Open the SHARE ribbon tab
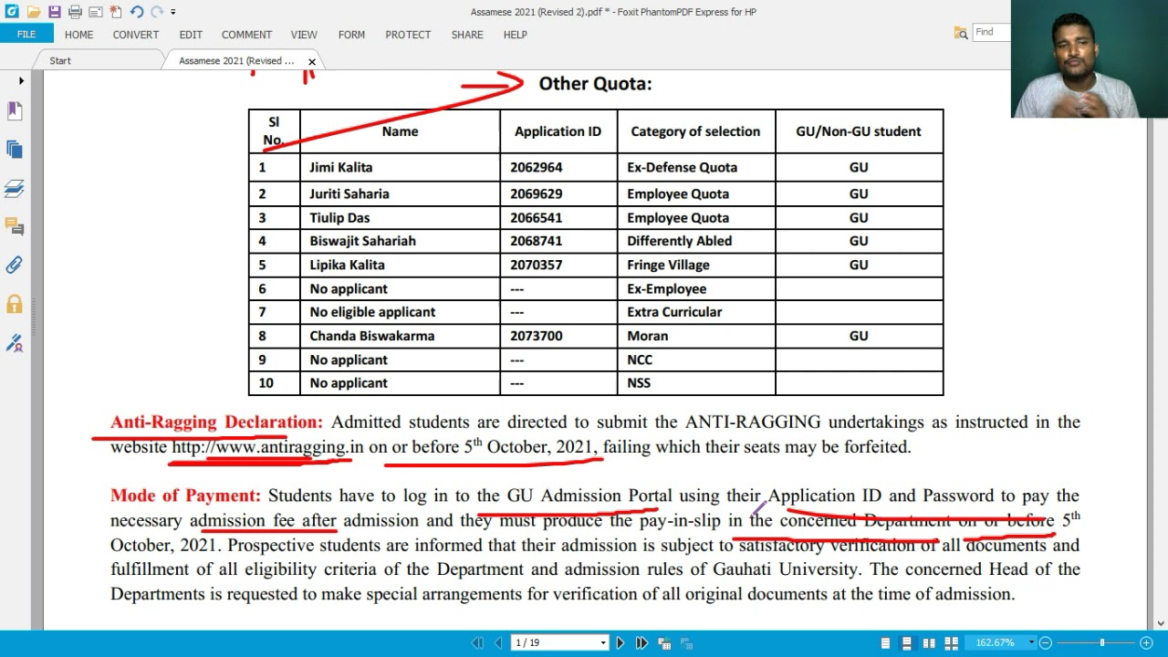 coord(467,35)
